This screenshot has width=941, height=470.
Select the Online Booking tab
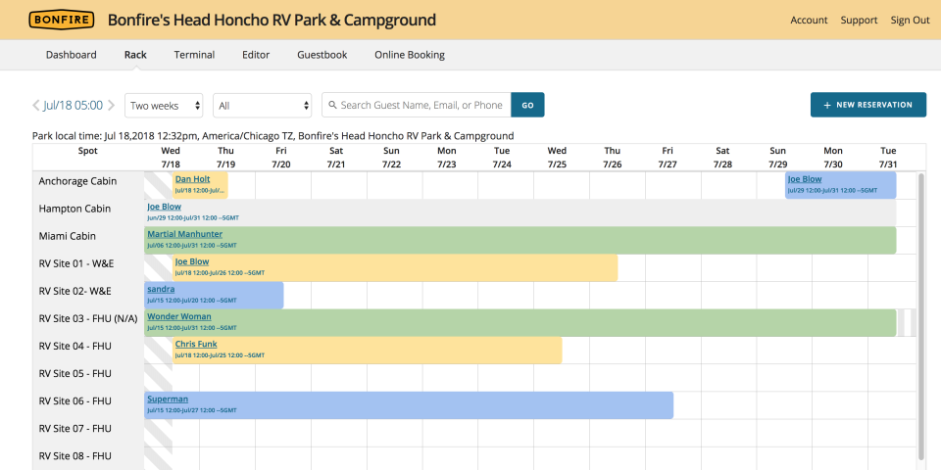coord(410,55)
